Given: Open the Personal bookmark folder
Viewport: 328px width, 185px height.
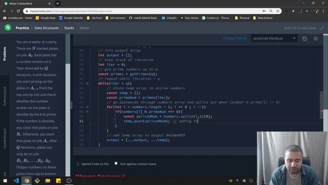Looking at the screenshot, I should click(242, 18).
